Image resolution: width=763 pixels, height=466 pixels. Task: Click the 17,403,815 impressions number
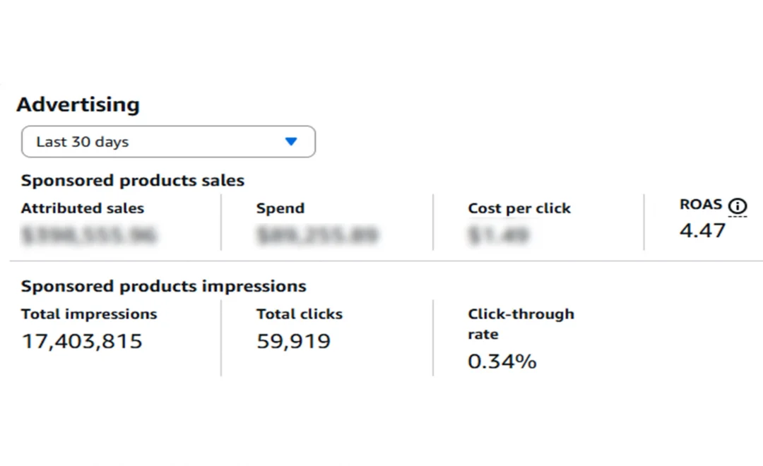pos(82,341)
